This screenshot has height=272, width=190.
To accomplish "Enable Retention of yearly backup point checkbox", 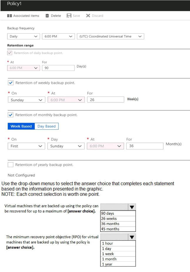I will click(x=11, y=164).
